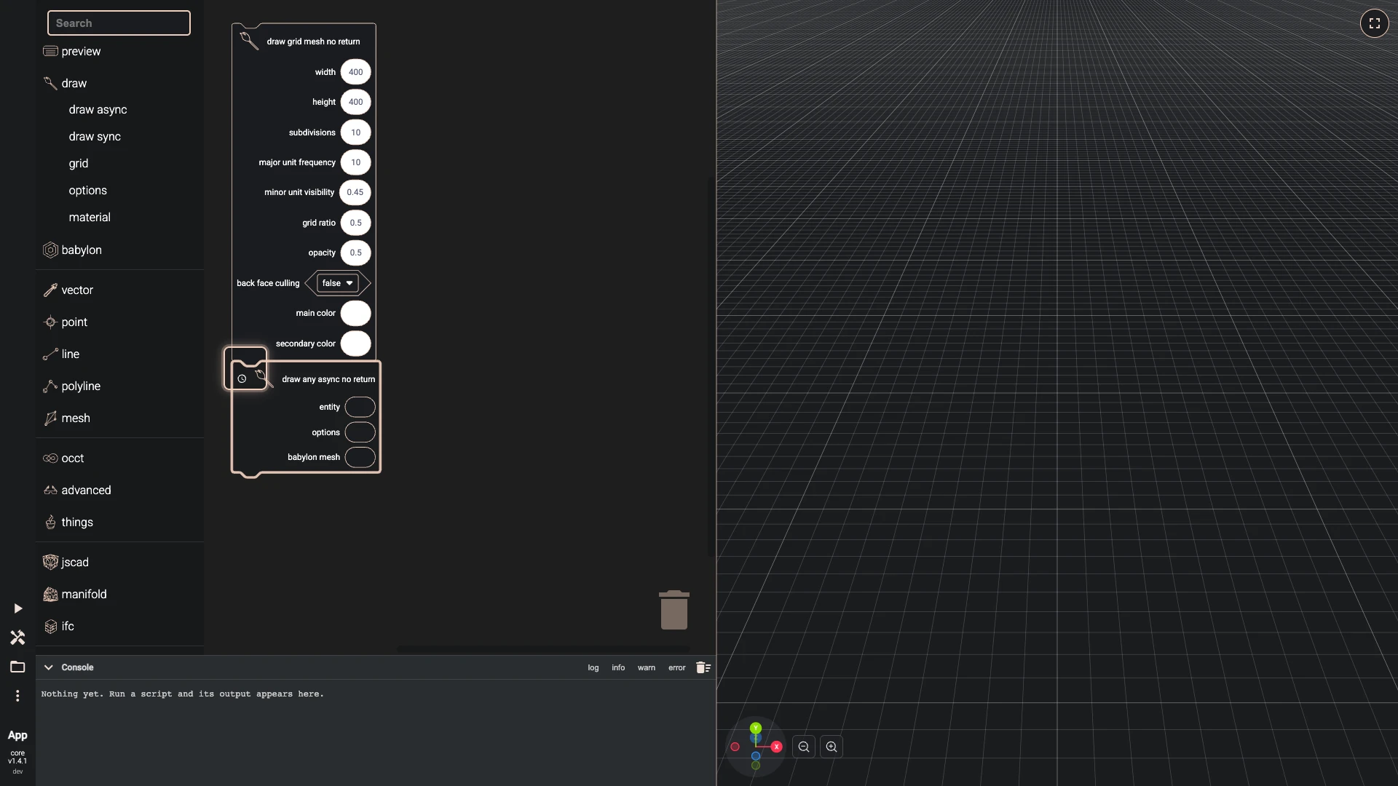Open back face culling dropdown
This screenshot has width=1398, height=786.
(x=337, y=283)
